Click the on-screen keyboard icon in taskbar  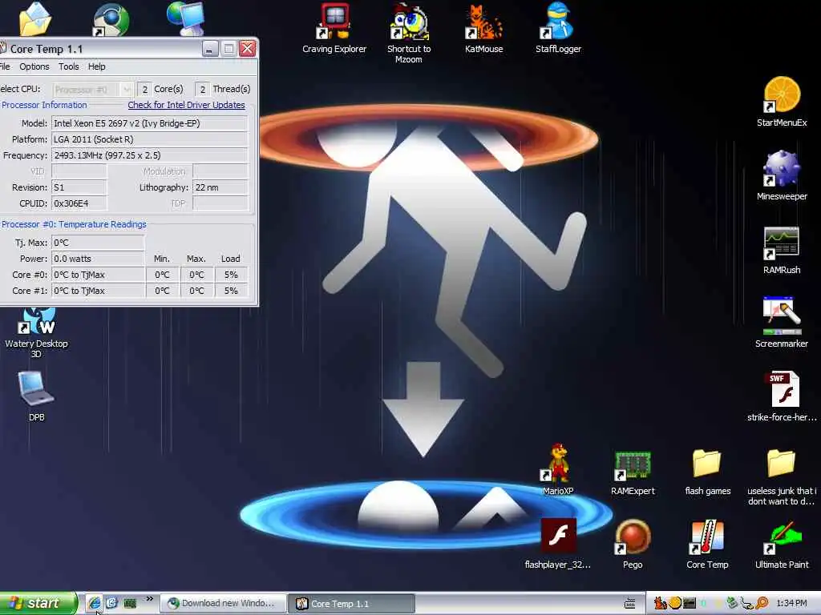(x=630, y=604)
